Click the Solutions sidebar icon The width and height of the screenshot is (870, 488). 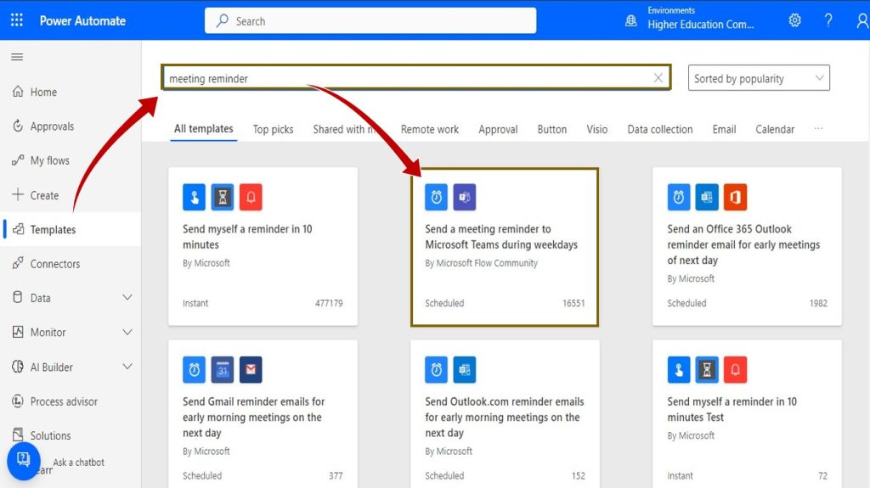point(18,435)
